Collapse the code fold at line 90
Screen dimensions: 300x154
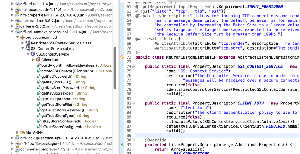(x=133, y=140)
